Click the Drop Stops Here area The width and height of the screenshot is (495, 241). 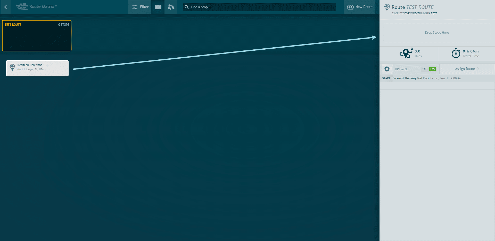[x=437, y=33]
